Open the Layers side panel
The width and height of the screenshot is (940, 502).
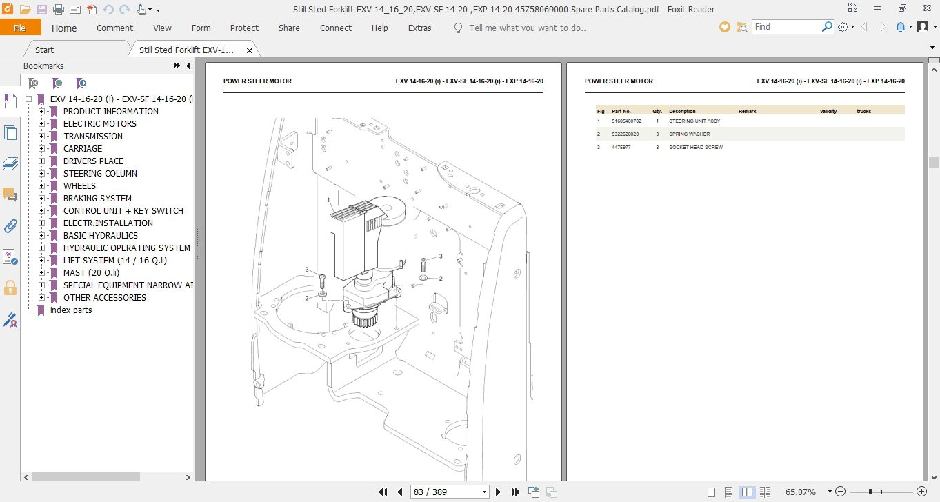click(10, 163)
